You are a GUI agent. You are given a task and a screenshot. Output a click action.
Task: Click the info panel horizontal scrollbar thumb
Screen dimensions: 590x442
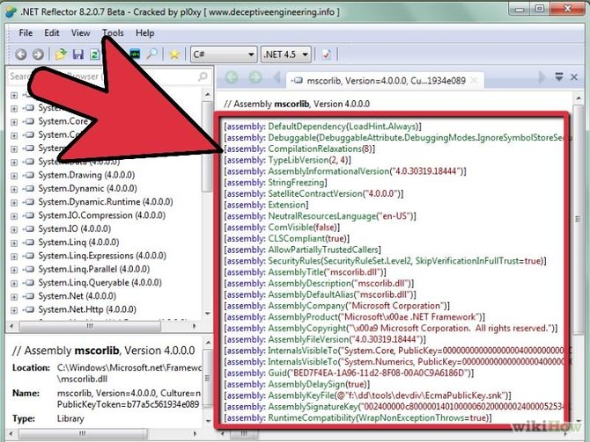pyautogui.click(x=83, y=434)
